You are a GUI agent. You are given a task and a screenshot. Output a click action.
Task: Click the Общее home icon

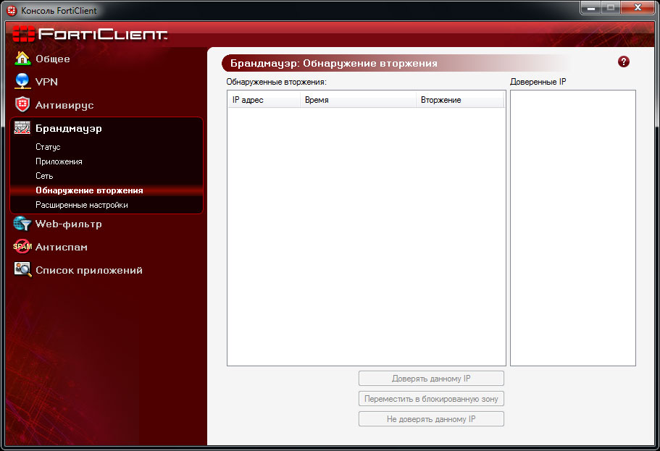(x=22, y=59)
